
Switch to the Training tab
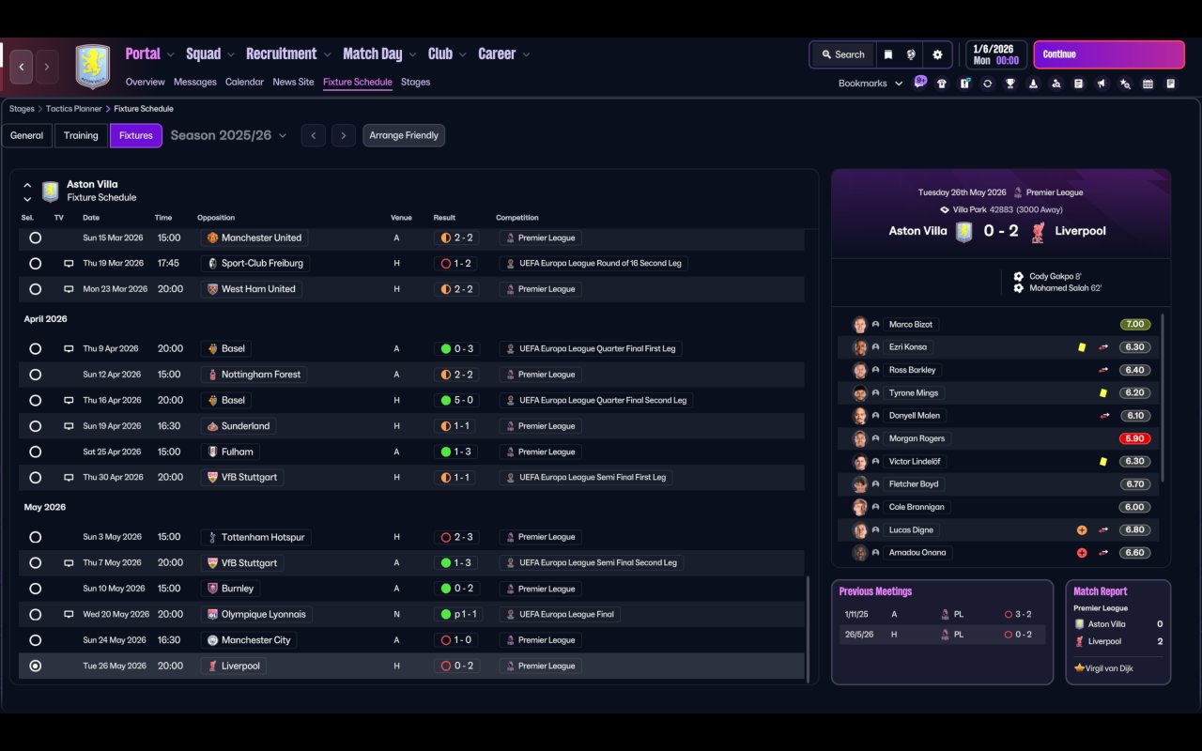coord(81,135)
